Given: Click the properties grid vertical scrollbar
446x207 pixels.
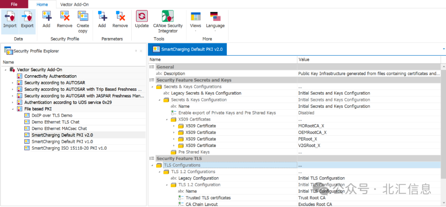Looking at the screenshot, I should 444,125.
